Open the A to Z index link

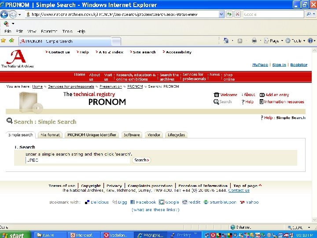(111, 52)
